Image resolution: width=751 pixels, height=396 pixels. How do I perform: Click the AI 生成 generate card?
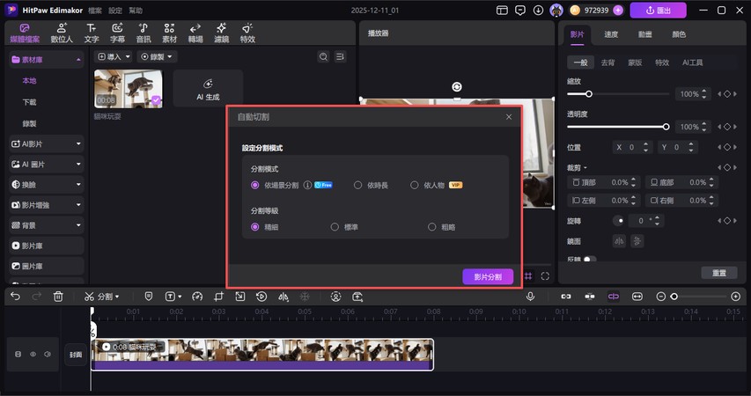pyautogui.click(x=208, y=88)
